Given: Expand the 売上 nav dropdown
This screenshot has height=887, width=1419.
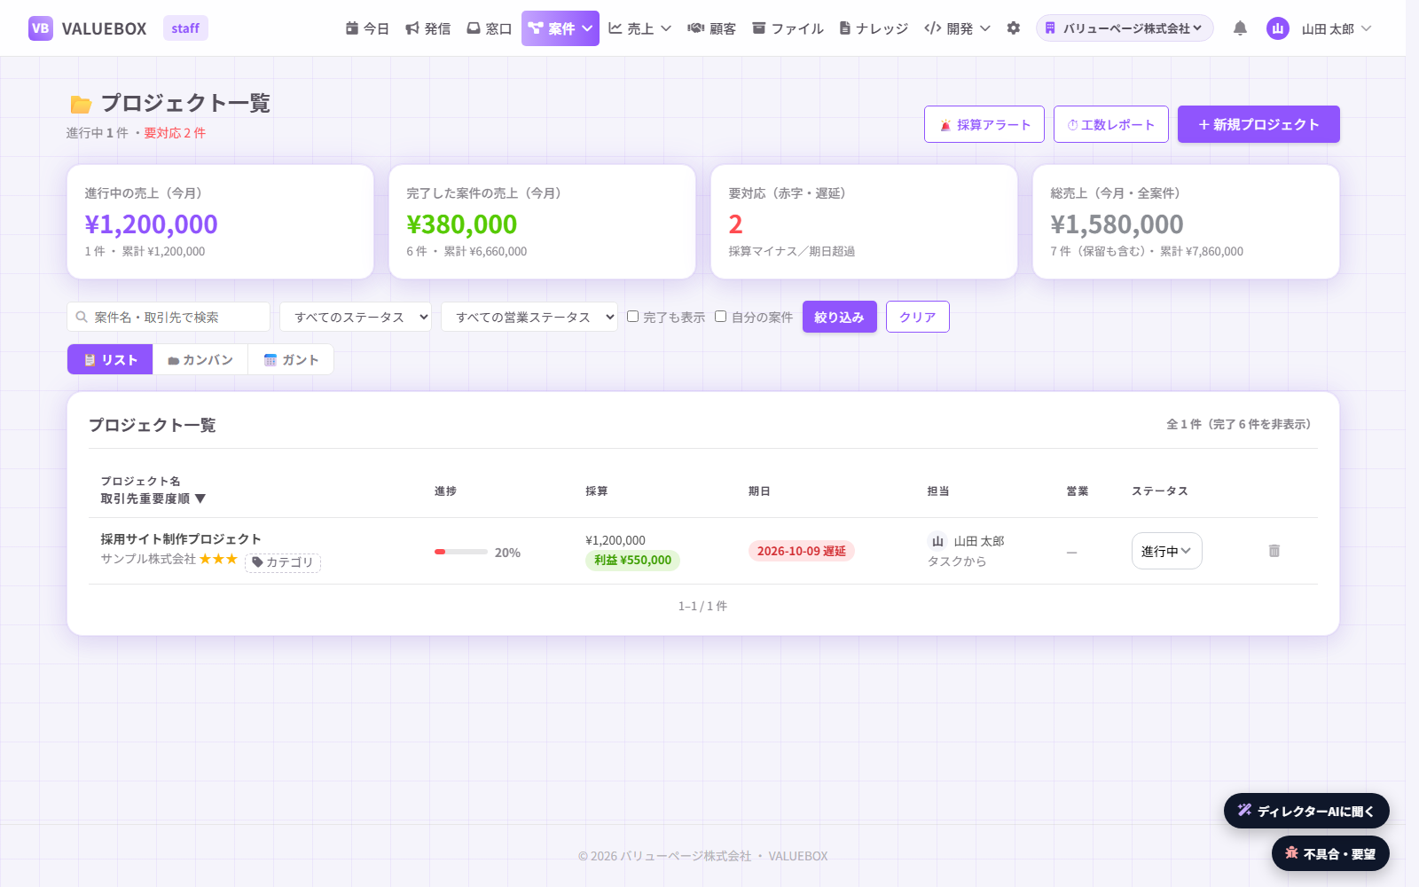Looking at the screenshot, I should [x=639, y=28].
